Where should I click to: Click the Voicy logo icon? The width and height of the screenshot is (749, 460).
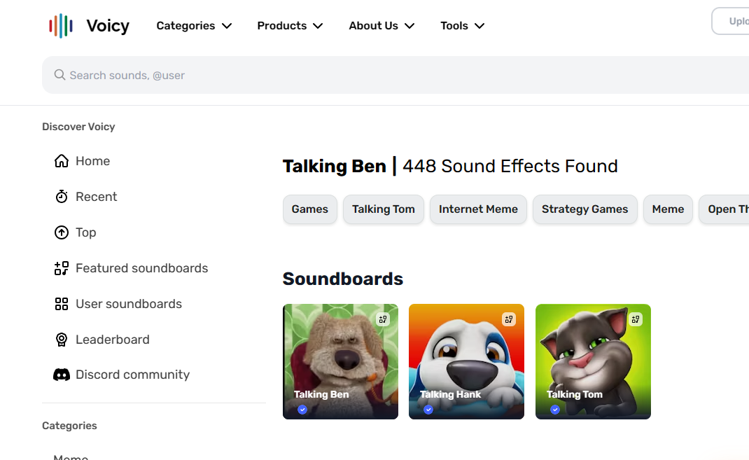(x=61, y=26)
